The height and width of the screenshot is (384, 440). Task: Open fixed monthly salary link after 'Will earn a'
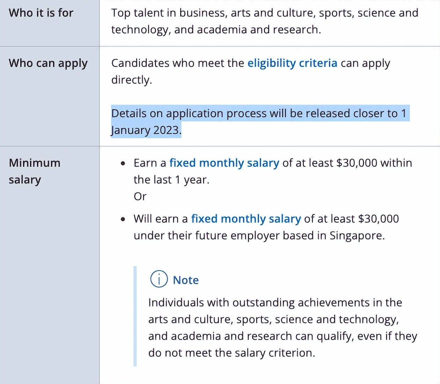click(246, 219)
